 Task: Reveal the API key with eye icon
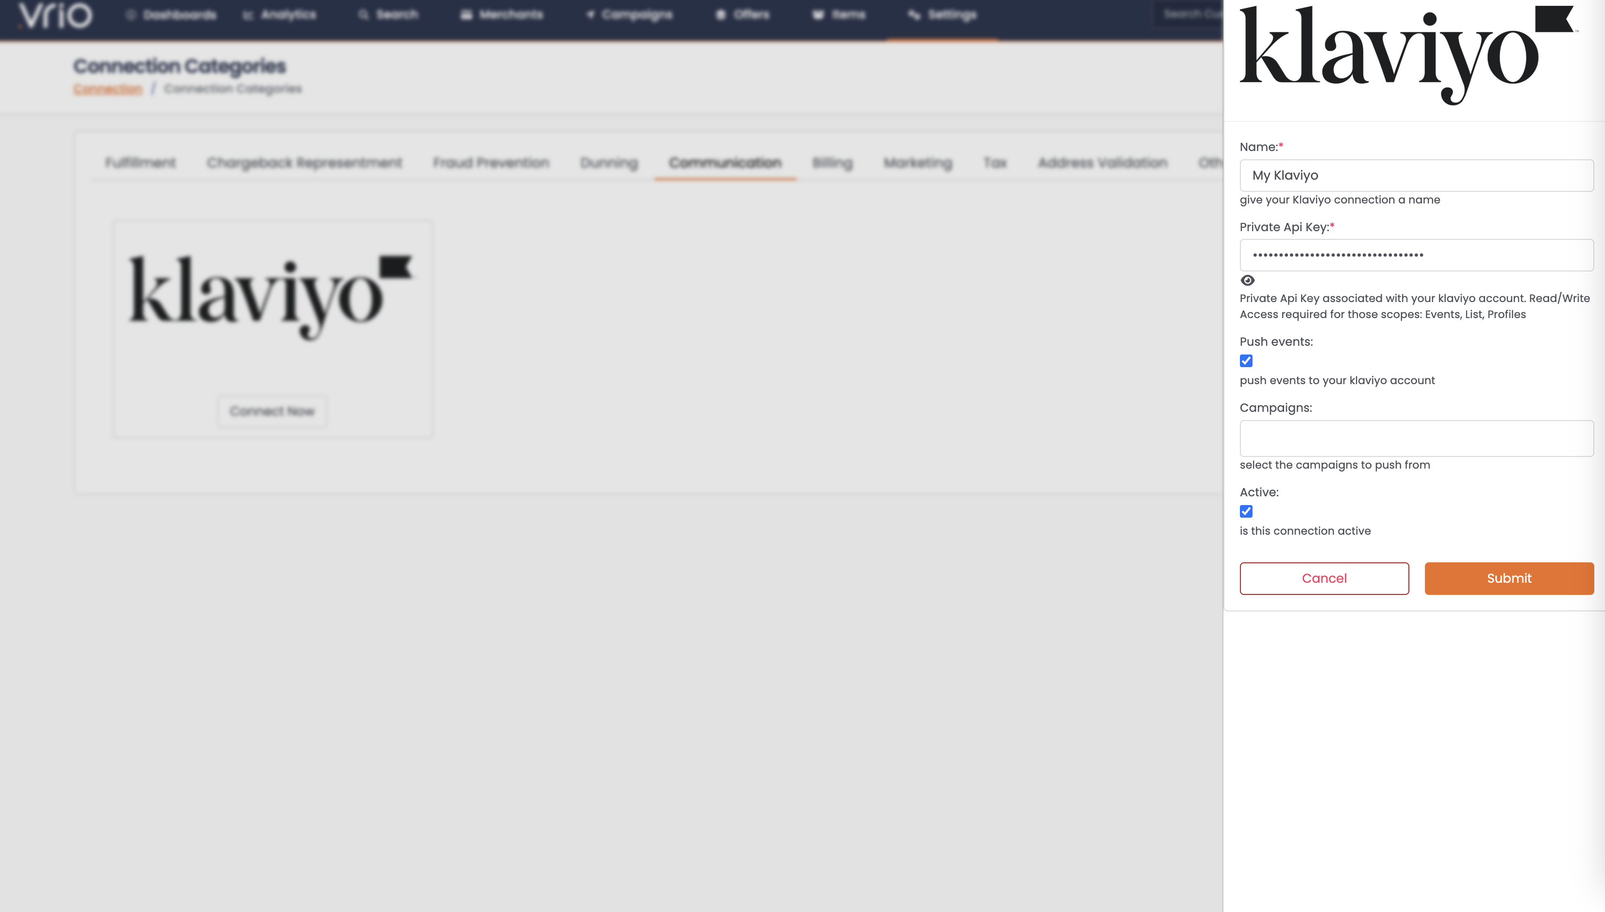(x=1247, y=281)
